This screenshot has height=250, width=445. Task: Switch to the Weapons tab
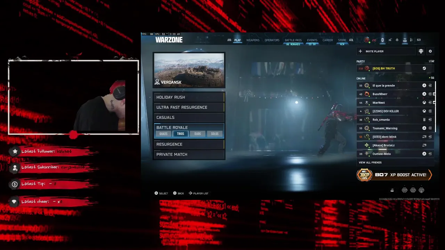click(x=253, y=40)
